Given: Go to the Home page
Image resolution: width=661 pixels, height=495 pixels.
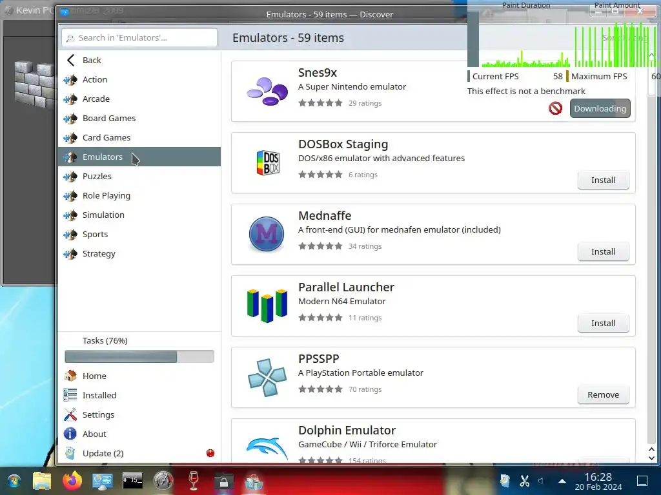Looking at the screenshot, I should pos(139,376).
